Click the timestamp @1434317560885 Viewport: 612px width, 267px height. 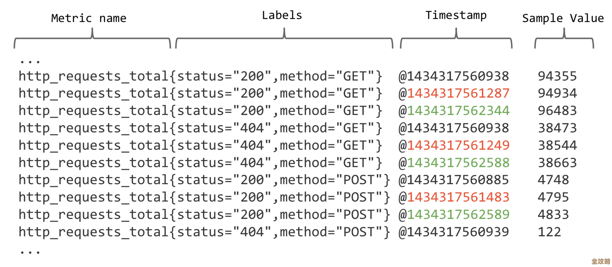click(454, 180)
